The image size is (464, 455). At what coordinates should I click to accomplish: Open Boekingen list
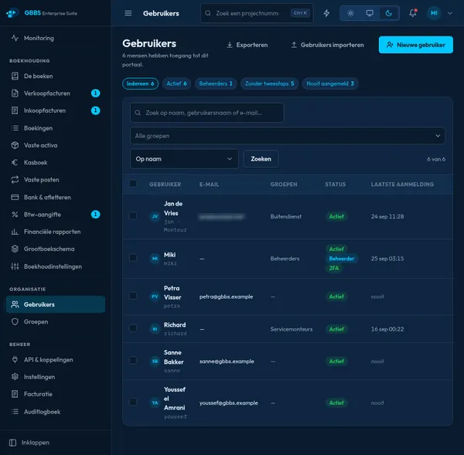[56, 128]
